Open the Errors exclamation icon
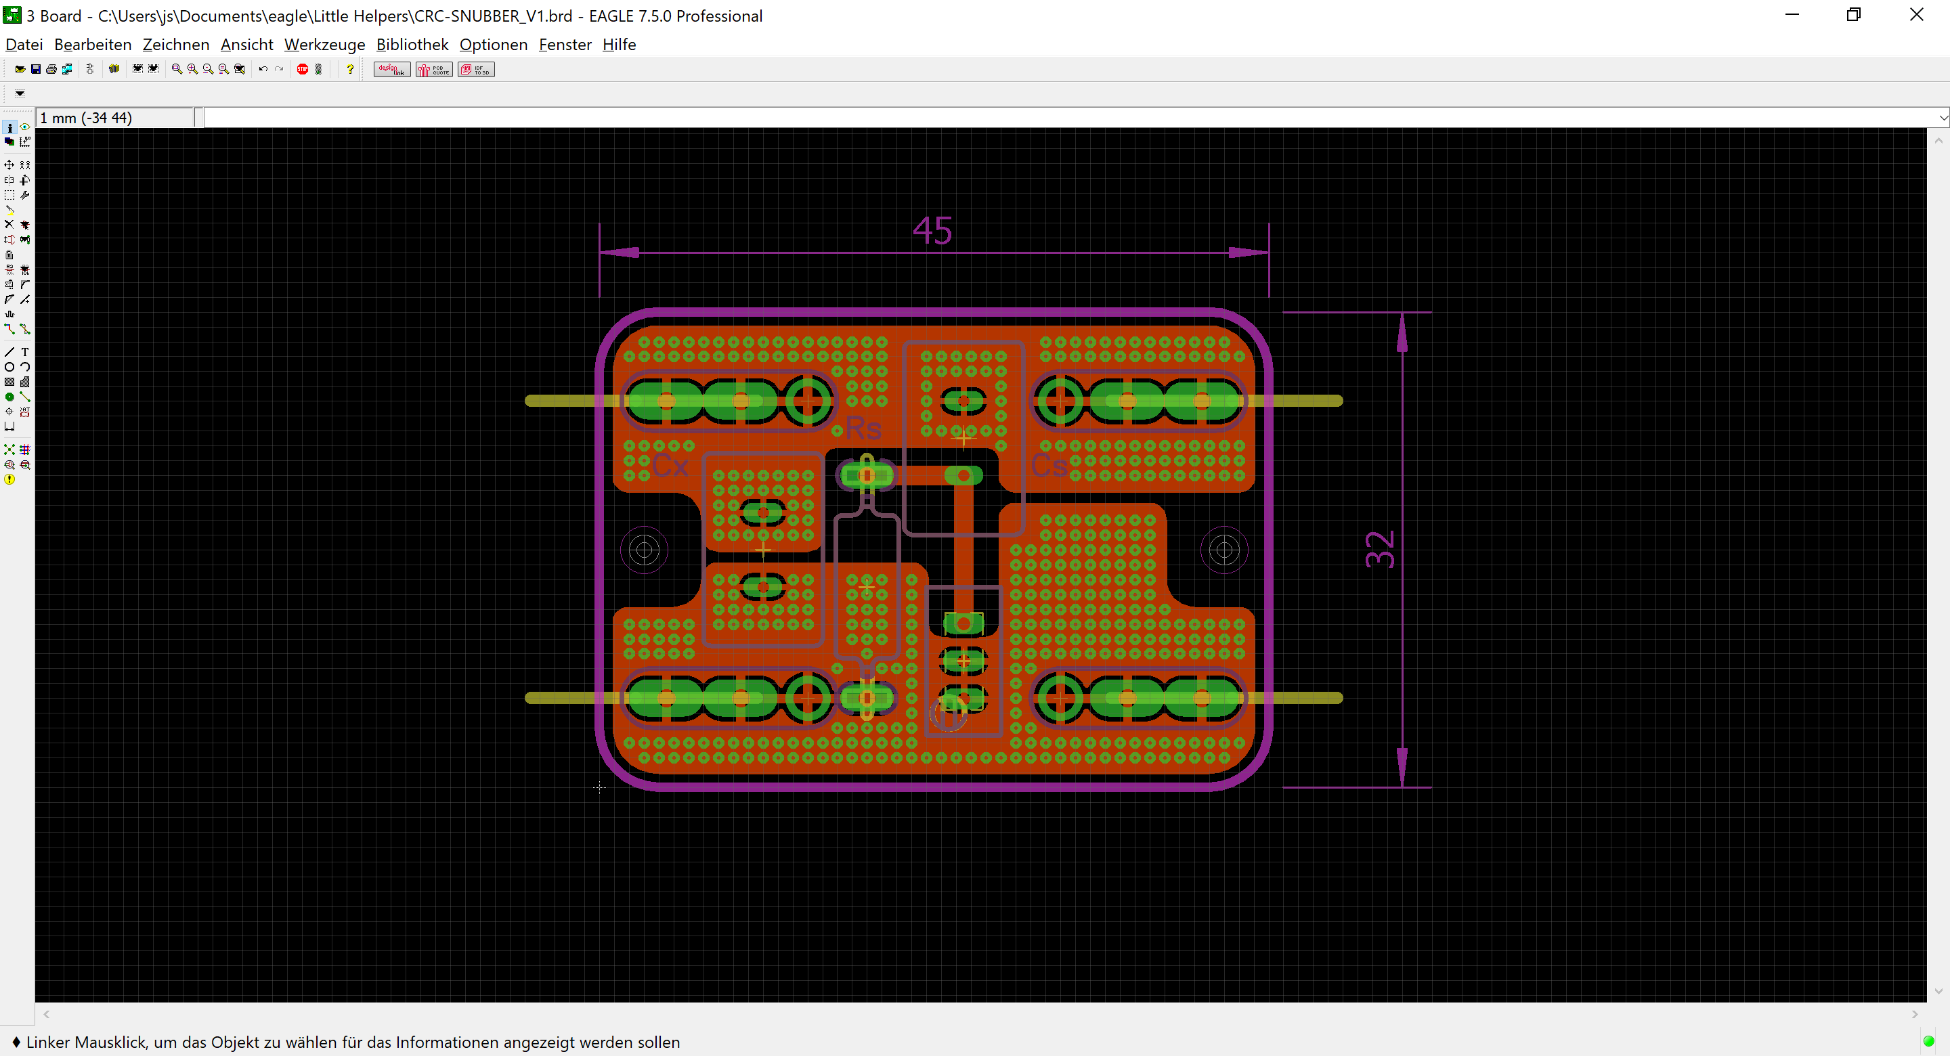 (x=9, y=479)
